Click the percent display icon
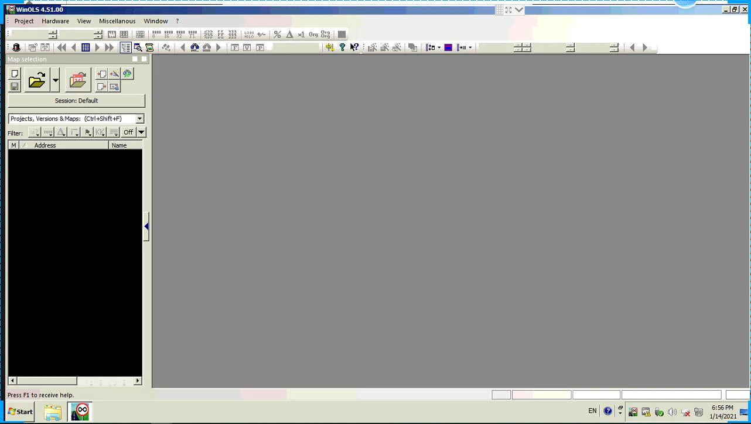Image resolution: width=751 pixels, height=424 pixels. pos(277,35)
